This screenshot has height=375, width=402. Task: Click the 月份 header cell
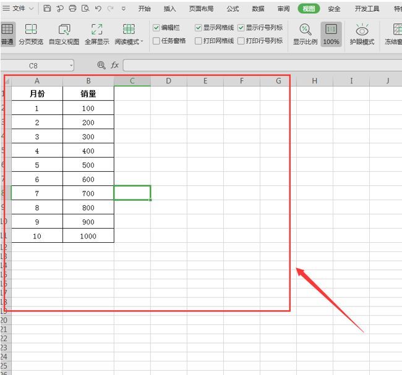37,93
